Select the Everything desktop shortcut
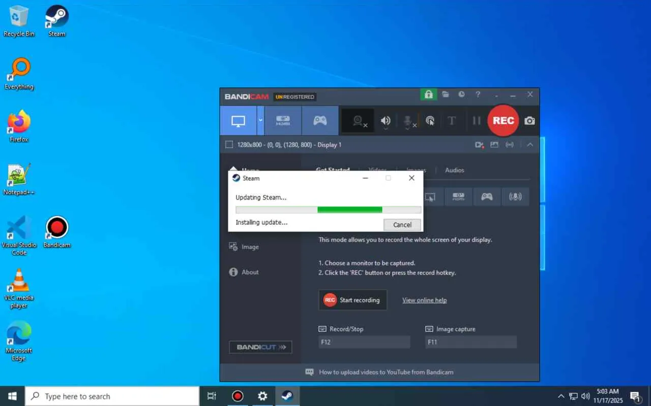 19,74
